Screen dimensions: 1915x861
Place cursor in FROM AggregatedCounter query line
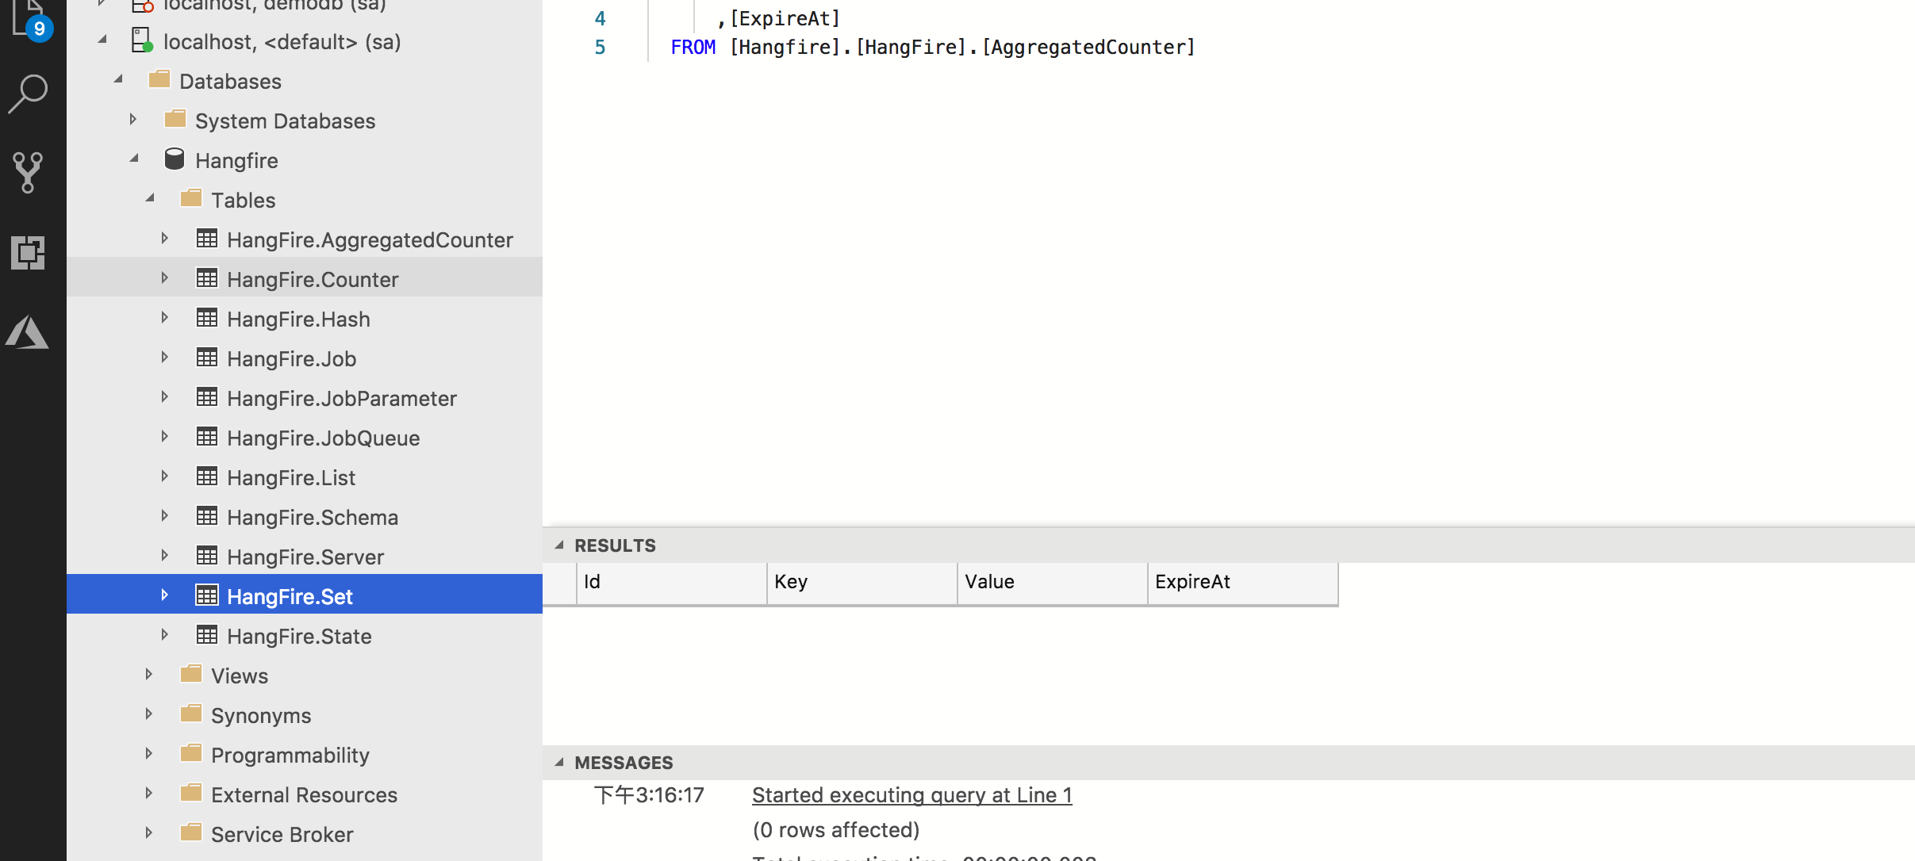coord(933,48)
